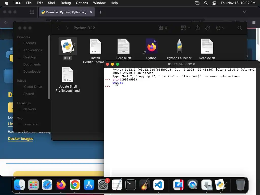The image size is (260, 195).
Task: Open GarageBand from the Dock
Action: click(144, 185)
